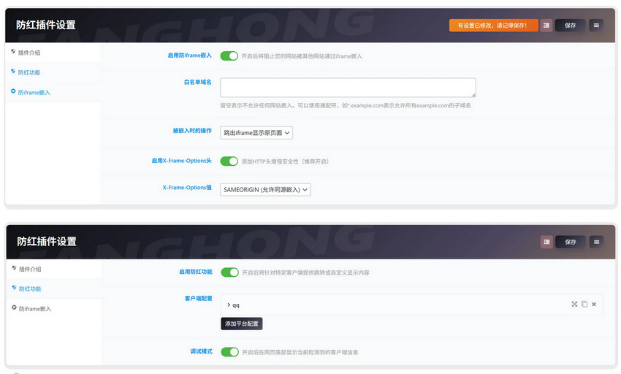The width and height of the screenshot is (621, 374).
Task: Click the dark circle icon beside grey 防iframe嵌入
Action: (15, 308)
